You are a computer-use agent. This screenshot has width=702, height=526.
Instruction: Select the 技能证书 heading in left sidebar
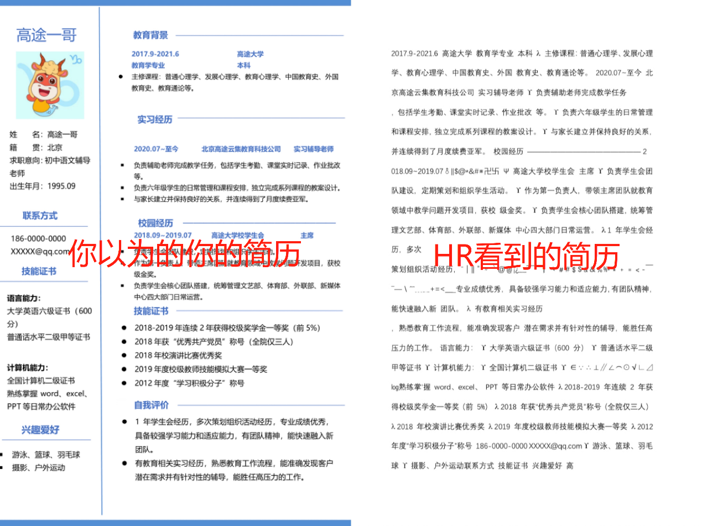39,272
